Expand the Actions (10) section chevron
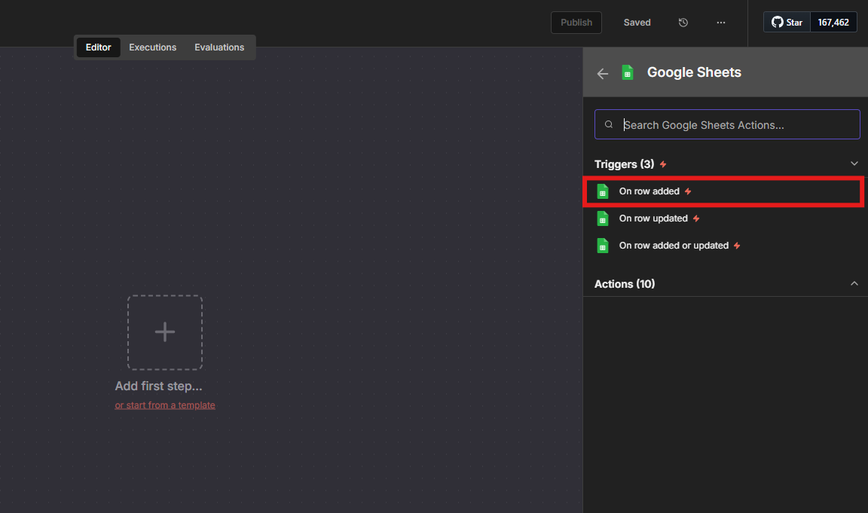The image size is (868, 513). (x=854, y=283)
